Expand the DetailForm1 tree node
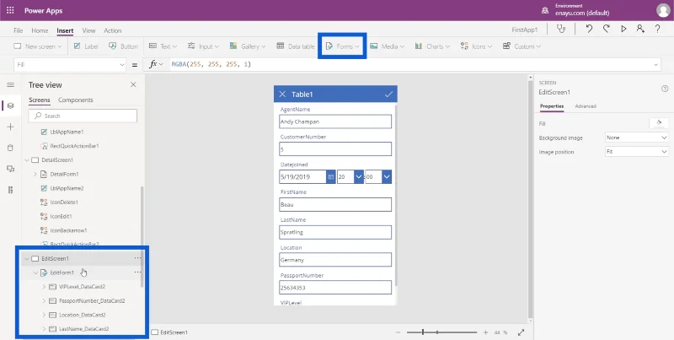Viewport: 674px width, 340px height. (35, 174)
